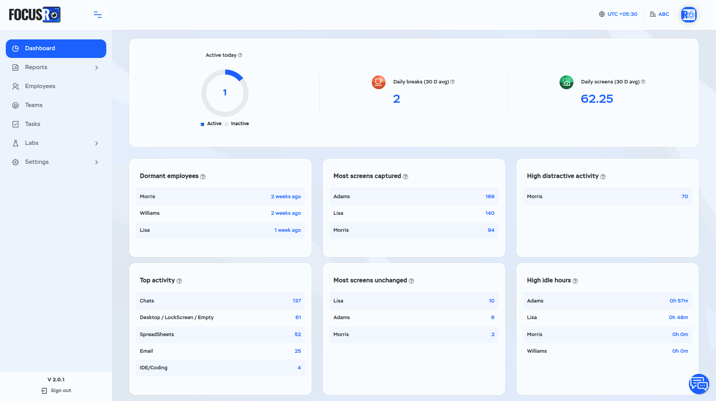Click the Daily breaks coffee icon
The width and height of the screenshot is (716, 401).
378,82
